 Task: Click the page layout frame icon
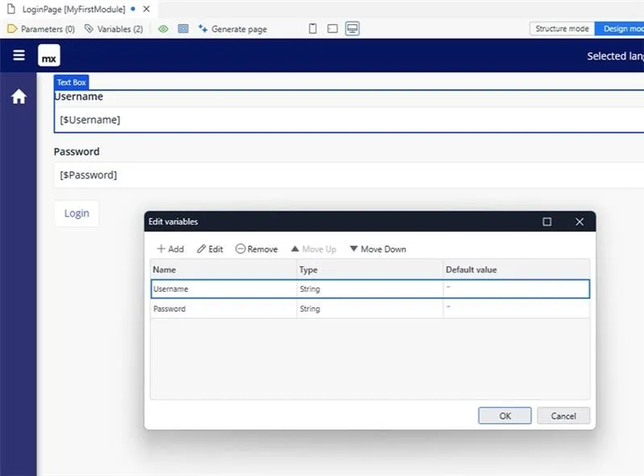pos(183,29)
